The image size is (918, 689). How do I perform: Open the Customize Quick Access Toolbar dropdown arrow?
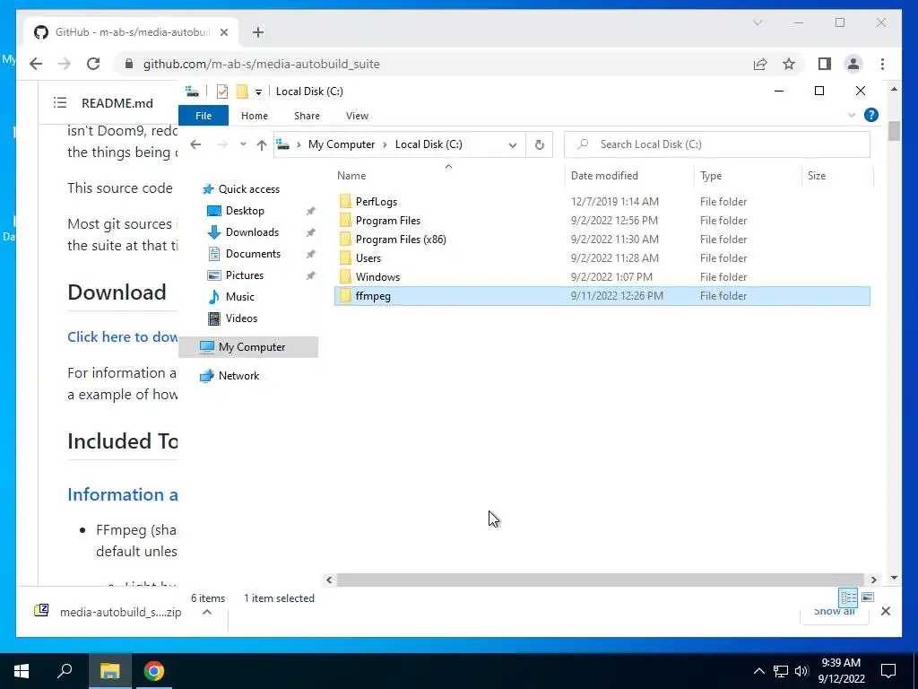pyautogui.click(x=258, y=92)
